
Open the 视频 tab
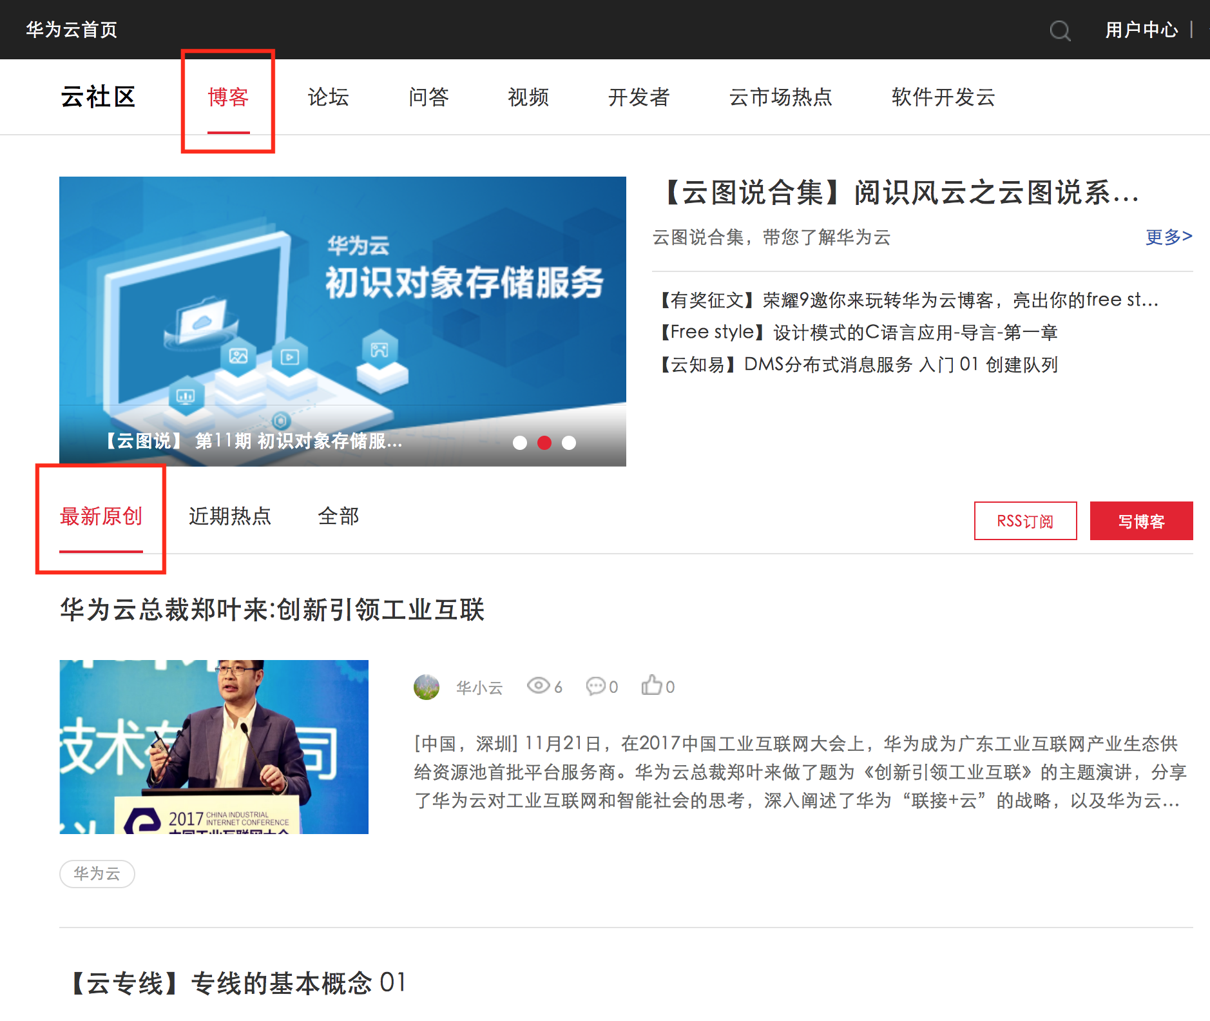point(528,97)
